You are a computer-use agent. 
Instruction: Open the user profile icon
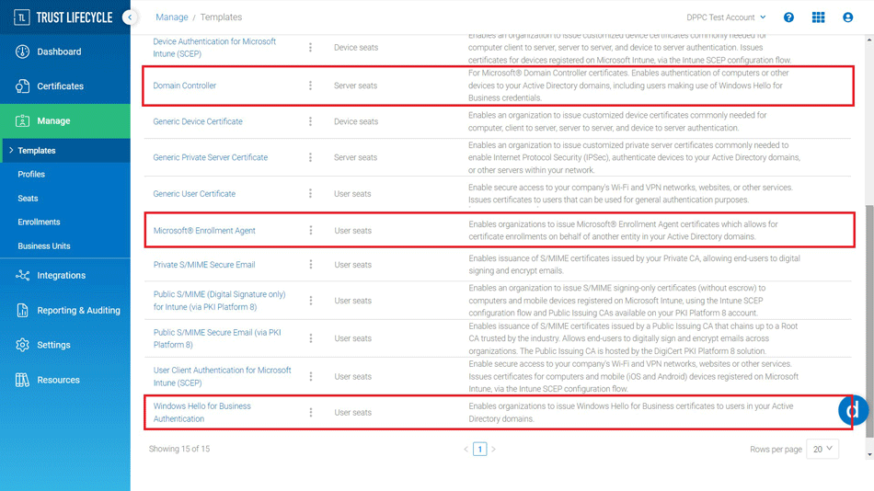click(x=847, y=17)
